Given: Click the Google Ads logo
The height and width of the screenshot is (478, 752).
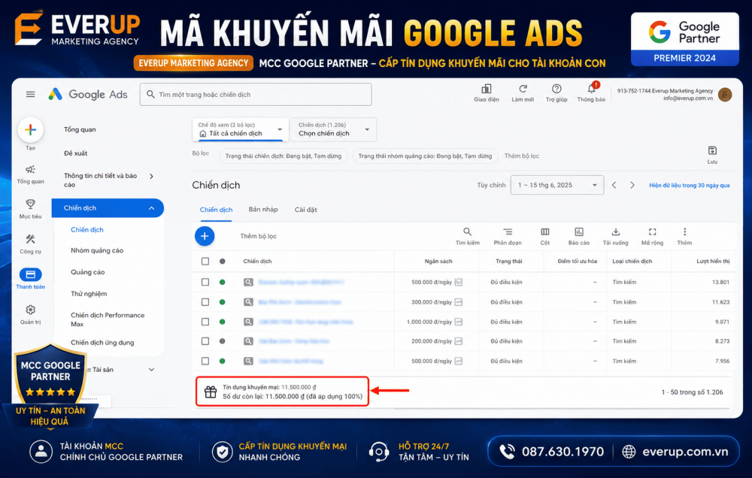Looking at the screenshot, I should coord(88,95).
